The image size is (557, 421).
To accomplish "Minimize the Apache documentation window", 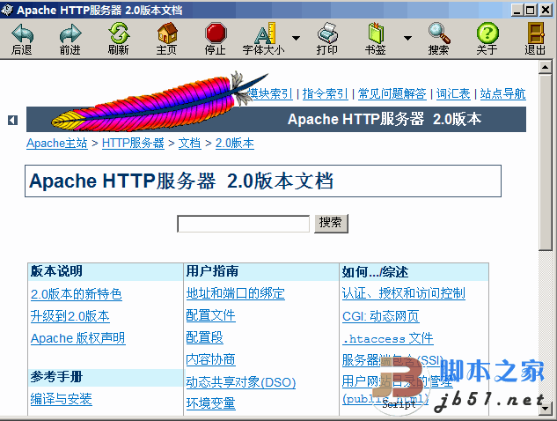I will pyautogui.click(x=517, y=10).
